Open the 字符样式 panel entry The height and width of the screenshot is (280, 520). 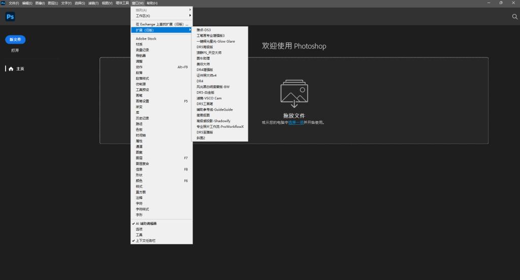pyautogui.click(x=161, y=209)
